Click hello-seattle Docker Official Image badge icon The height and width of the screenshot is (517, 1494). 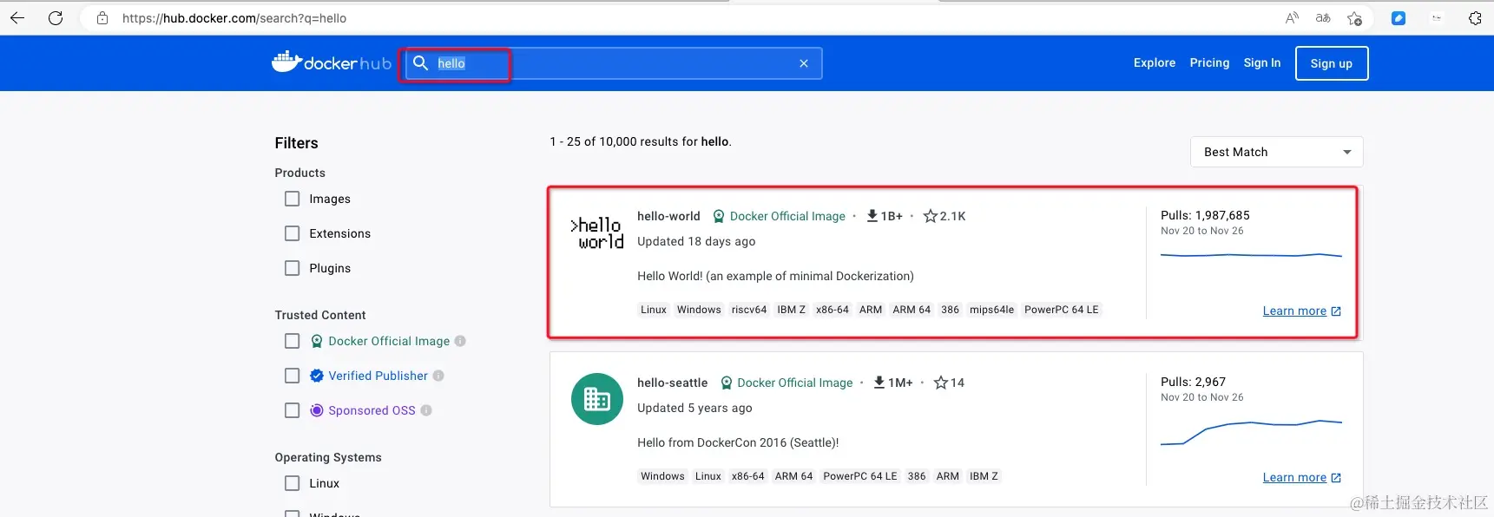pos(727,383)
